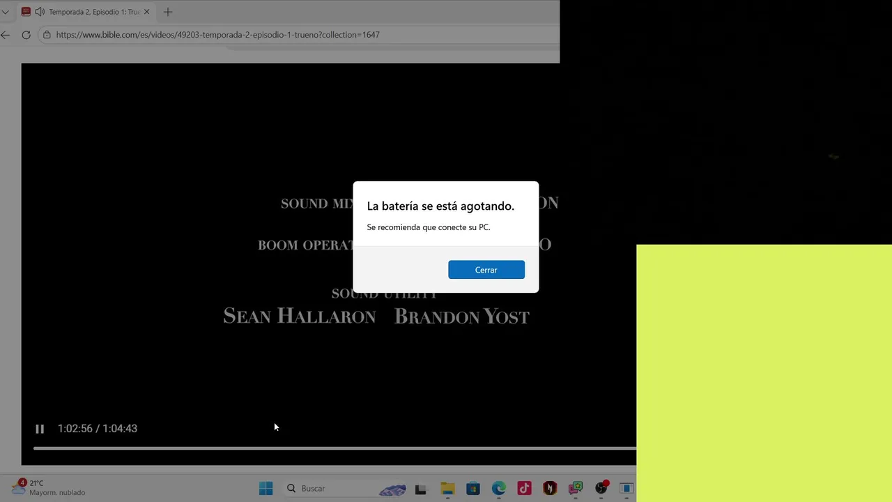This screenshot has height=502, width=892.
Task: Open the red-black lightning app on taskbar
Action: [550, 489]
